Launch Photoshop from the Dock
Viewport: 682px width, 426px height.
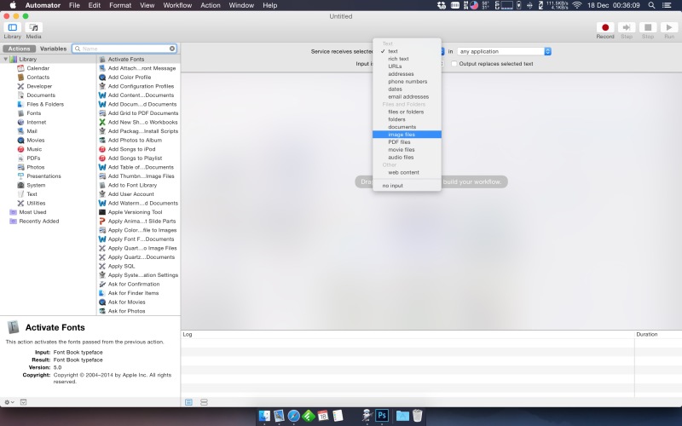[x=382, y=416]
